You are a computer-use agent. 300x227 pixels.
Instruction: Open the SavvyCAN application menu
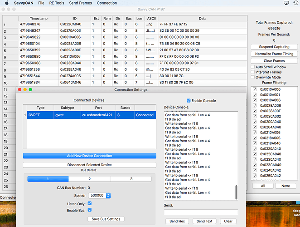pyautogui.click(x=24, y=3)
